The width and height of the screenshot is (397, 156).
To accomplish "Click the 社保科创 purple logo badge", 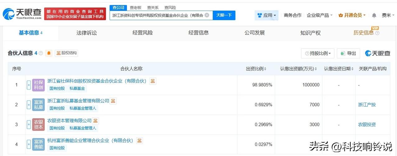I will click(x=39, y=85).
